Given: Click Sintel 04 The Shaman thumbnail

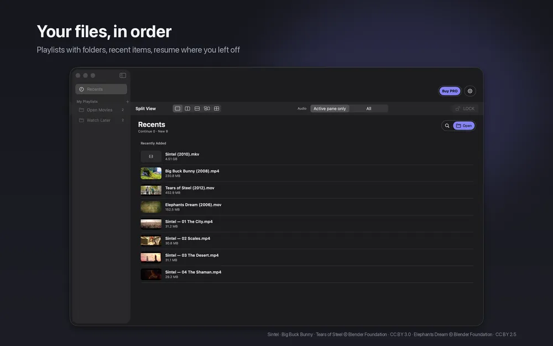Looking at the screenshot, I should pyautogui.click(x=151, y=275).
